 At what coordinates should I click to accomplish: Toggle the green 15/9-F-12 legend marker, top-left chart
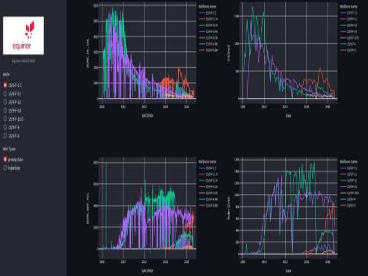click(x=201, y=25)
